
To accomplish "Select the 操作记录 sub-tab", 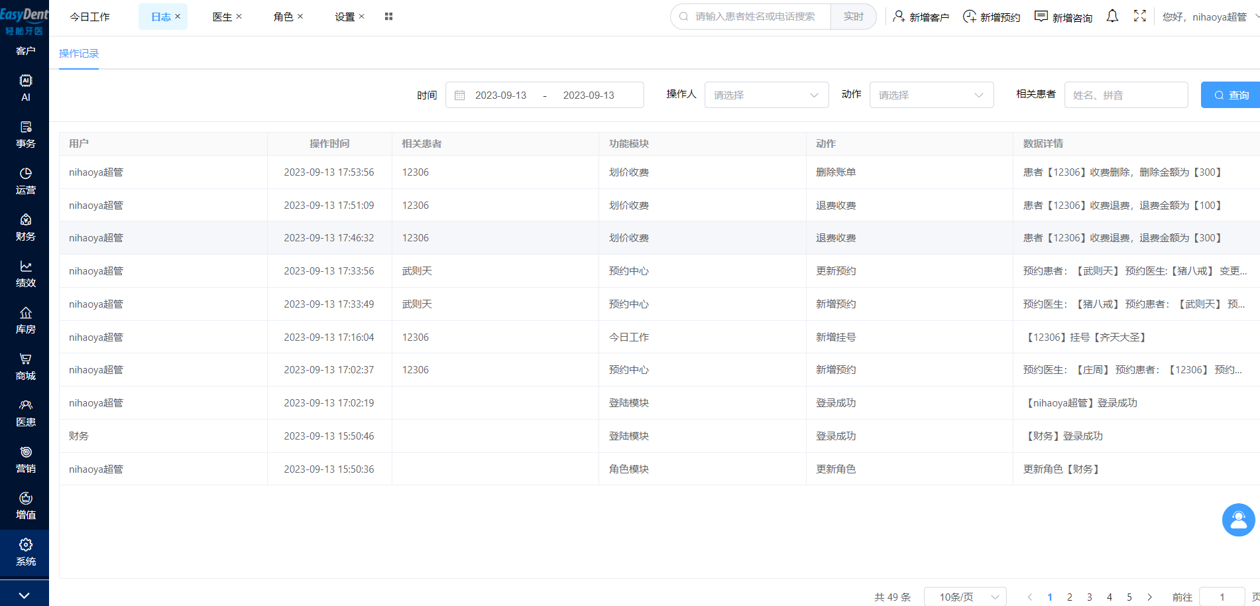I will 79,53.
